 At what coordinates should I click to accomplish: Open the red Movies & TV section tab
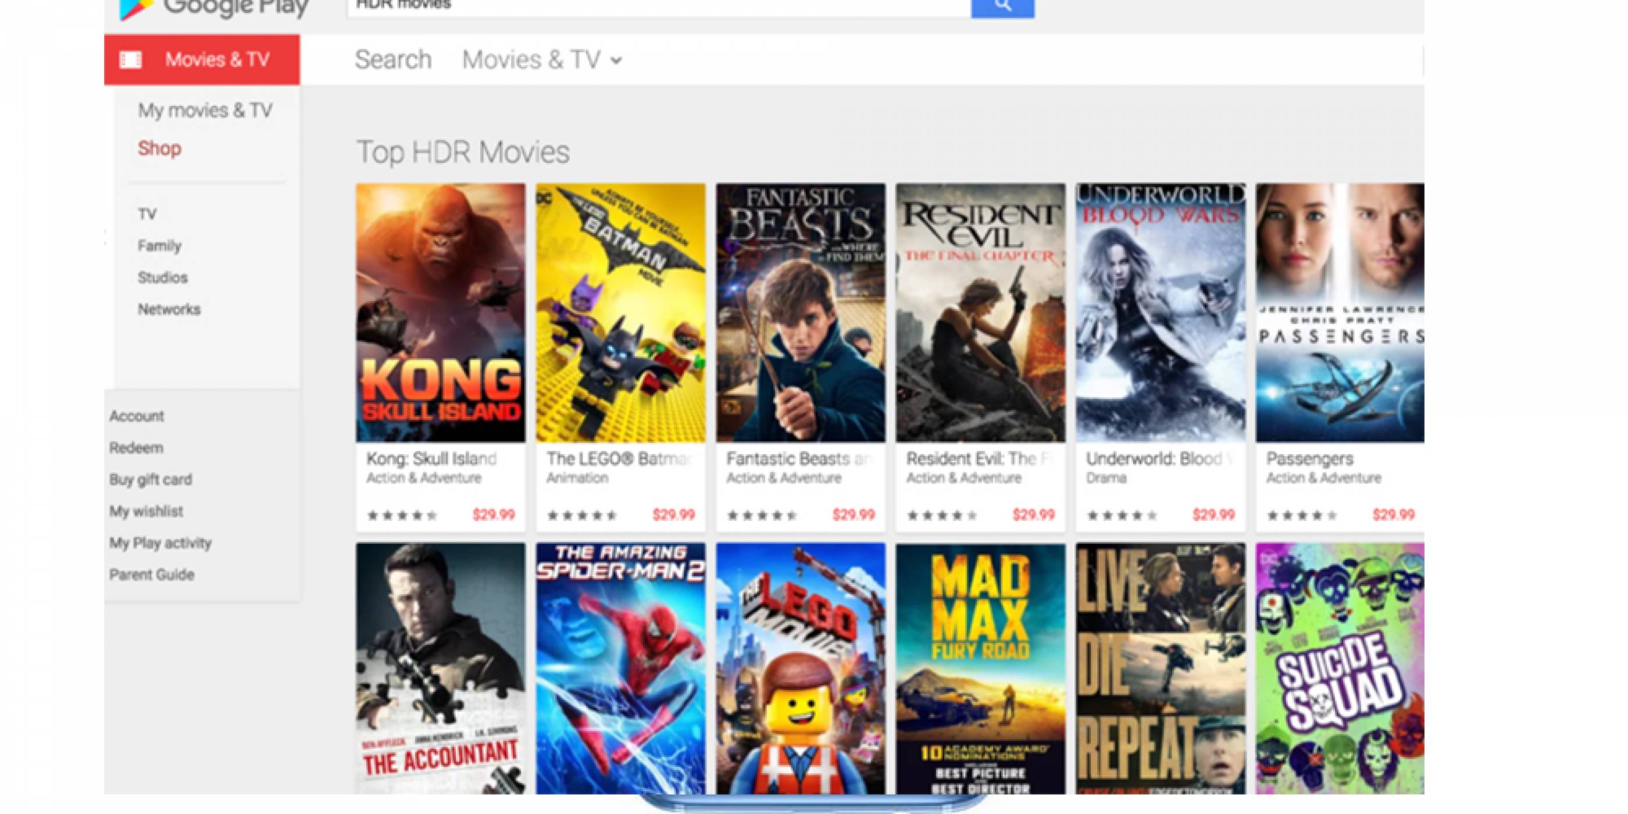(x=202, y=59)
